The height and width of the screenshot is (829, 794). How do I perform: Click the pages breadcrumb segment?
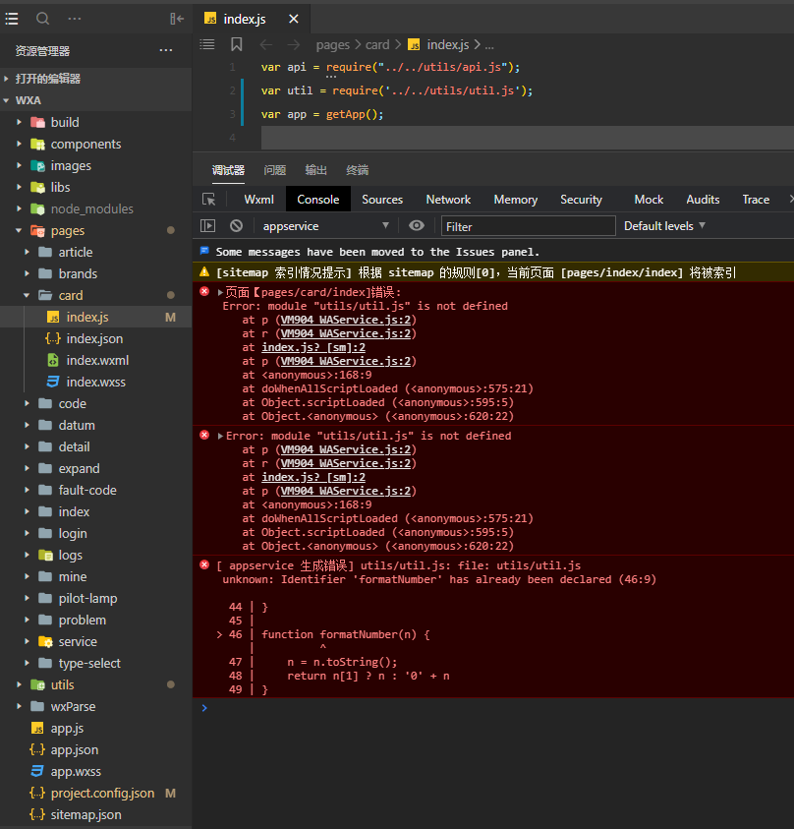tap(333, 45)
